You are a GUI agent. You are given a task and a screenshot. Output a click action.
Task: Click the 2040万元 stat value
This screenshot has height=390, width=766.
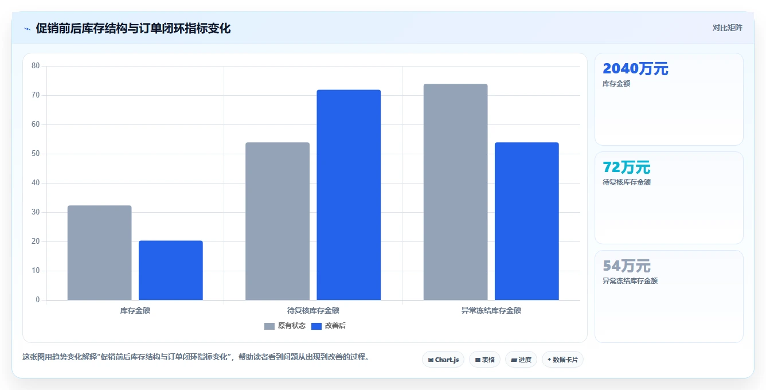click(x=635, y=69)
